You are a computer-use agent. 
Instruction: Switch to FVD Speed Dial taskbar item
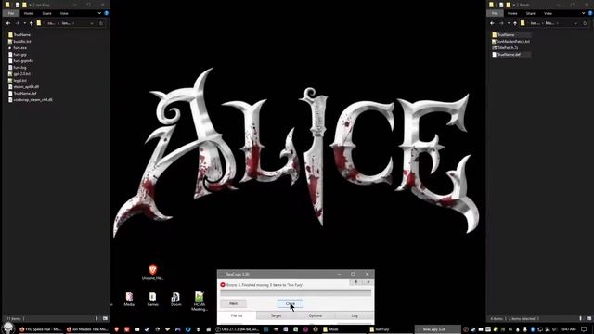[x=41, y=329]
